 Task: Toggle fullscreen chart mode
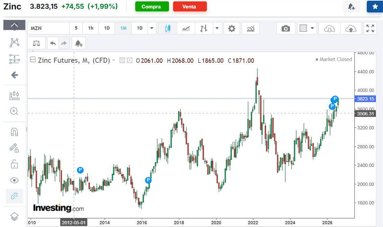(x=370, y=28)
